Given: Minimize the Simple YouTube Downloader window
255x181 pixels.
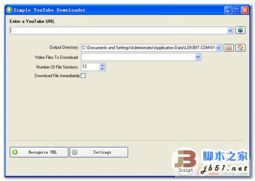Looking at the screenshot, I should (228, 10).
